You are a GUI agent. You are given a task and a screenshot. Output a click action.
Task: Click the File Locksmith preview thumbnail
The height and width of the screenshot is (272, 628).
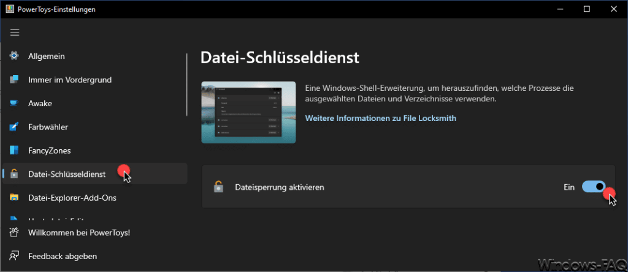point(248,112)
